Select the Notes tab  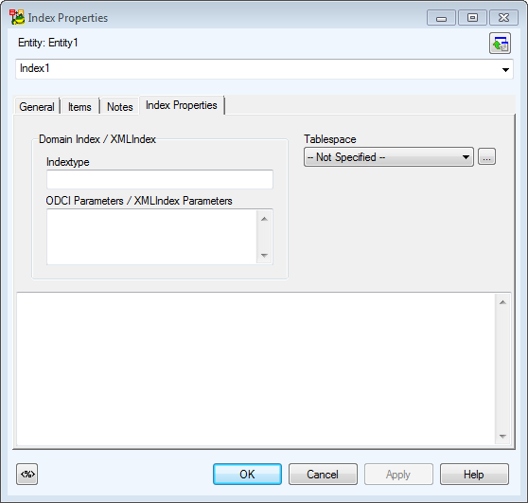click(119, 107)
